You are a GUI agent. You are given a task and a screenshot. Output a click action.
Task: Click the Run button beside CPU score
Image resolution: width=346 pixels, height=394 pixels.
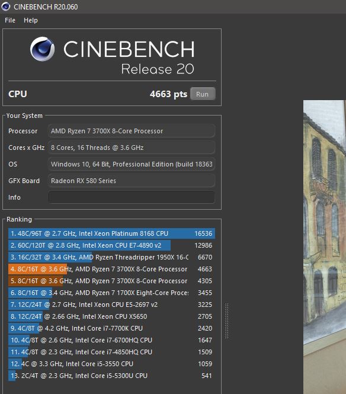203,94
